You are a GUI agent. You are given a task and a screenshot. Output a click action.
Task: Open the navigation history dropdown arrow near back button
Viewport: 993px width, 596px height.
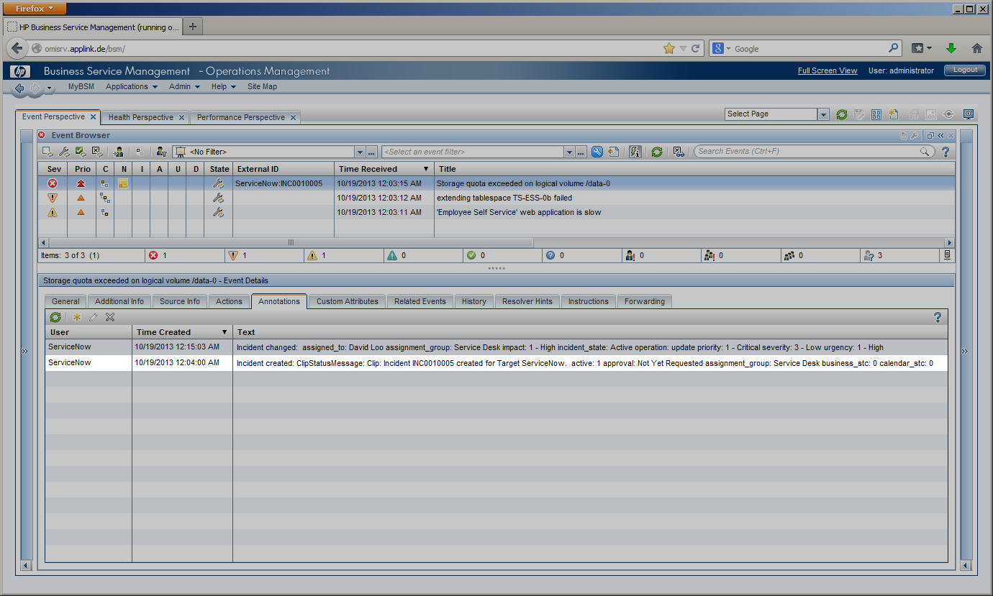(49, 88)
